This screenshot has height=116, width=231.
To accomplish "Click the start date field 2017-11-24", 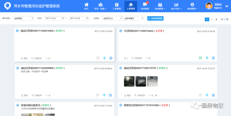I will pos(55,18).
